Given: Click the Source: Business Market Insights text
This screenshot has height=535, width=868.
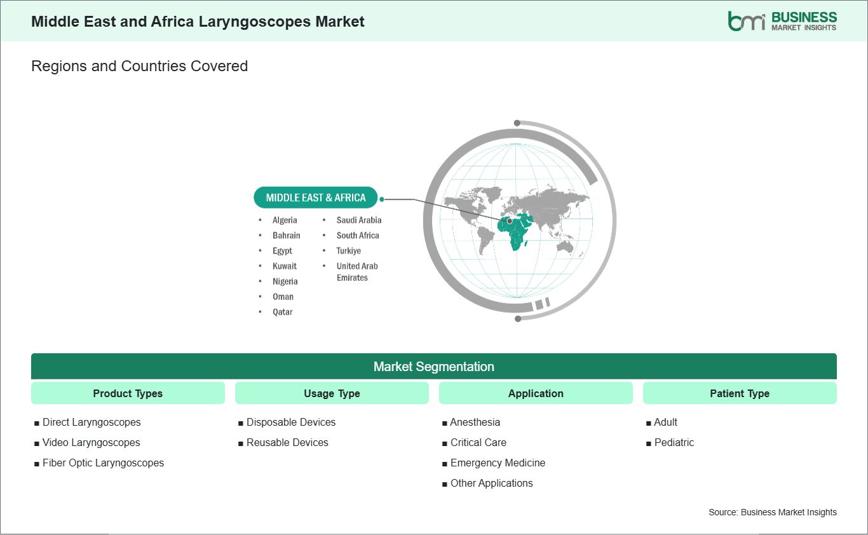Looking at the screenshot, I should 773,512.
